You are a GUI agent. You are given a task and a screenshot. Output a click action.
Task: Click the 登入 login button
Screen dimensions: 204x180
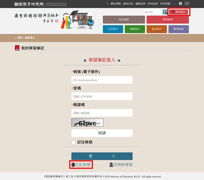click(x=102, y=156)
